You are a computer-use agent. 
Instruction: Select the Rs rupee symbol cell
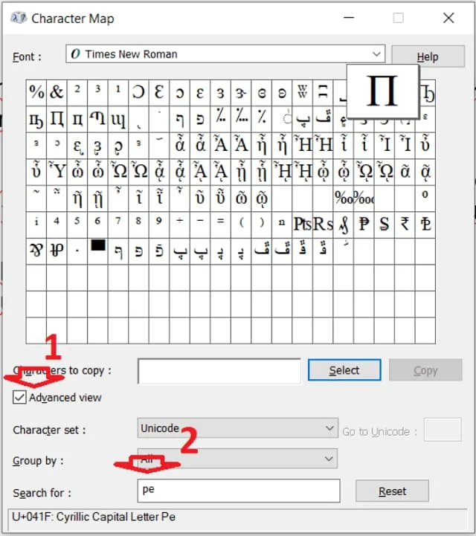tap(323, 223)
